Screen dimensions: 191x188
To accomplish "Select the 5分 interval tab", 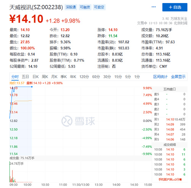I will coord(128,77).
